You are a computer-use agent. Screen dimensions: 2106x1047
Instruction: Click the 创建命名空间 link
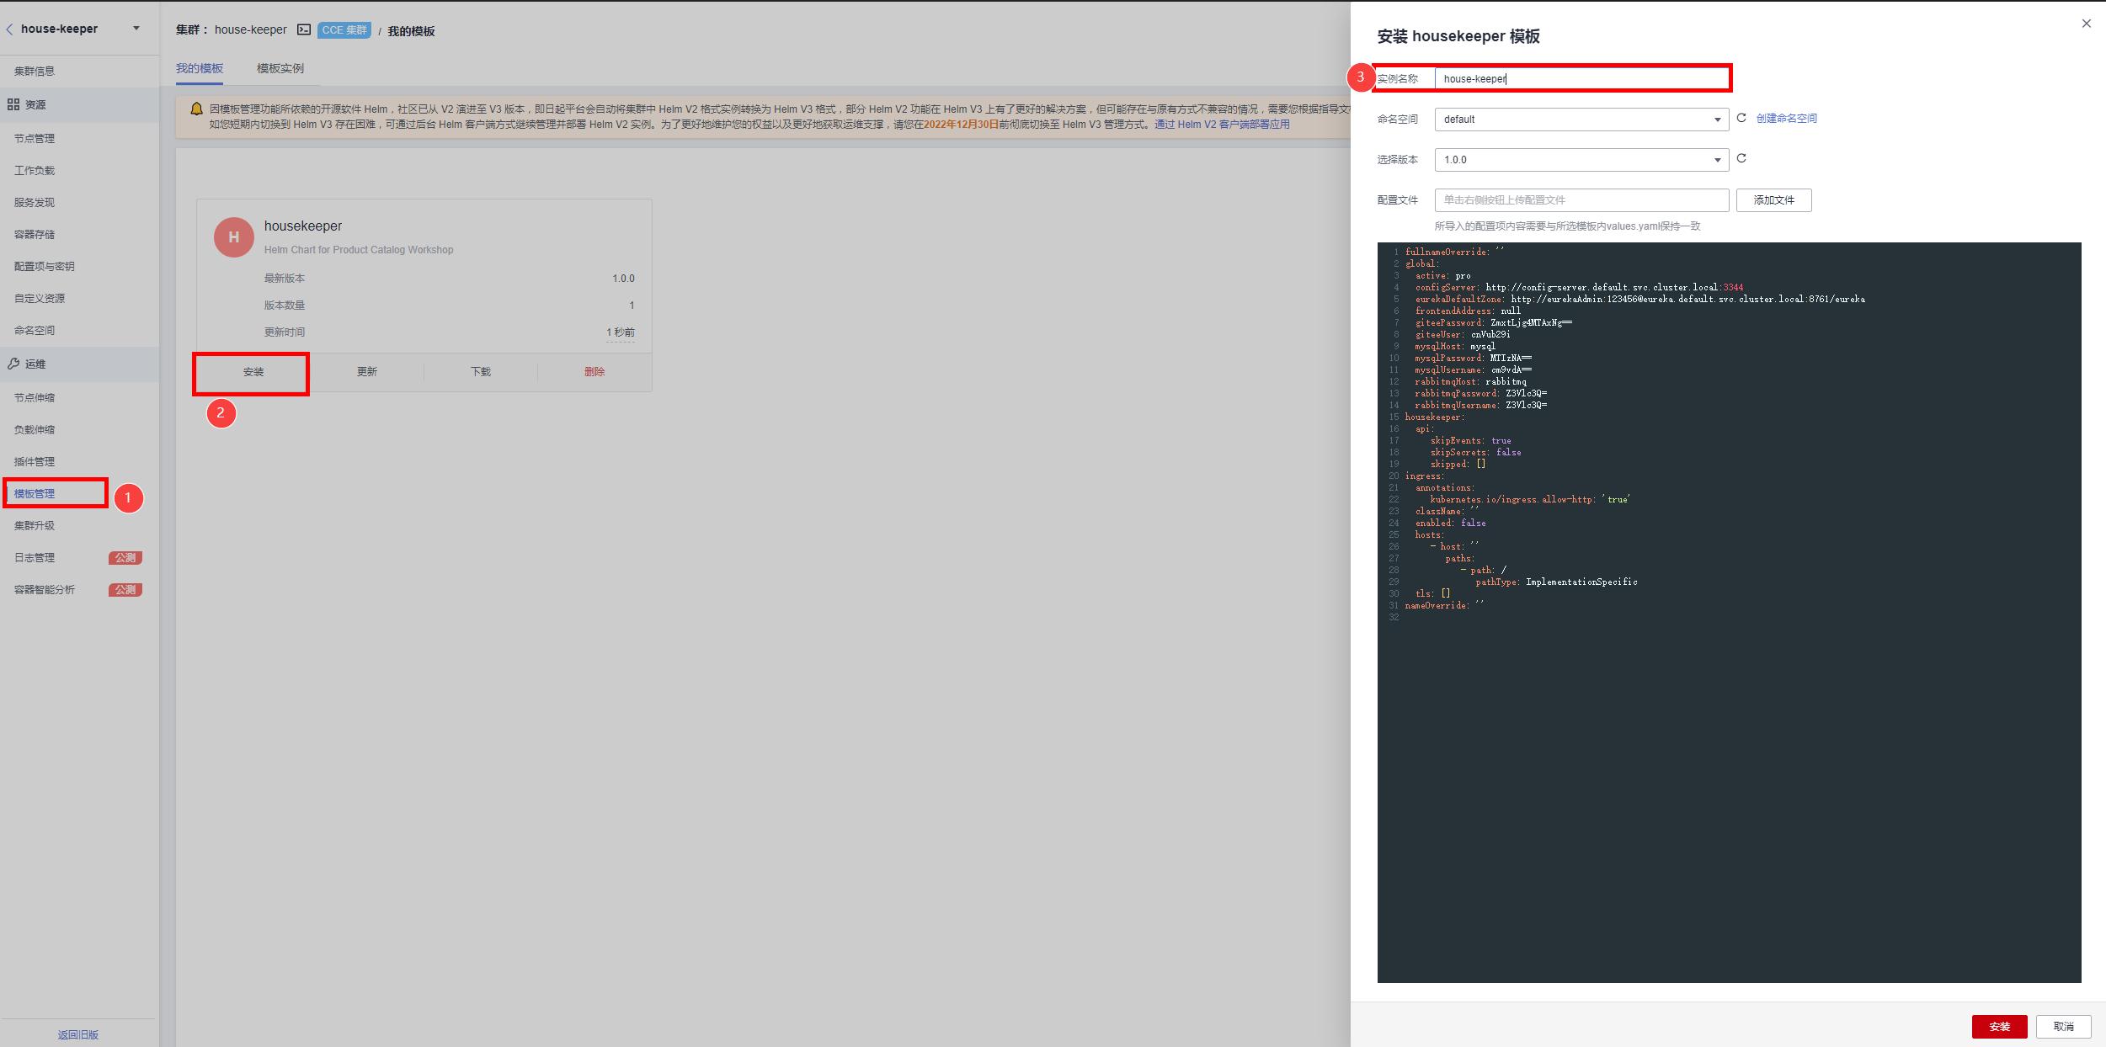(1786, 119)
